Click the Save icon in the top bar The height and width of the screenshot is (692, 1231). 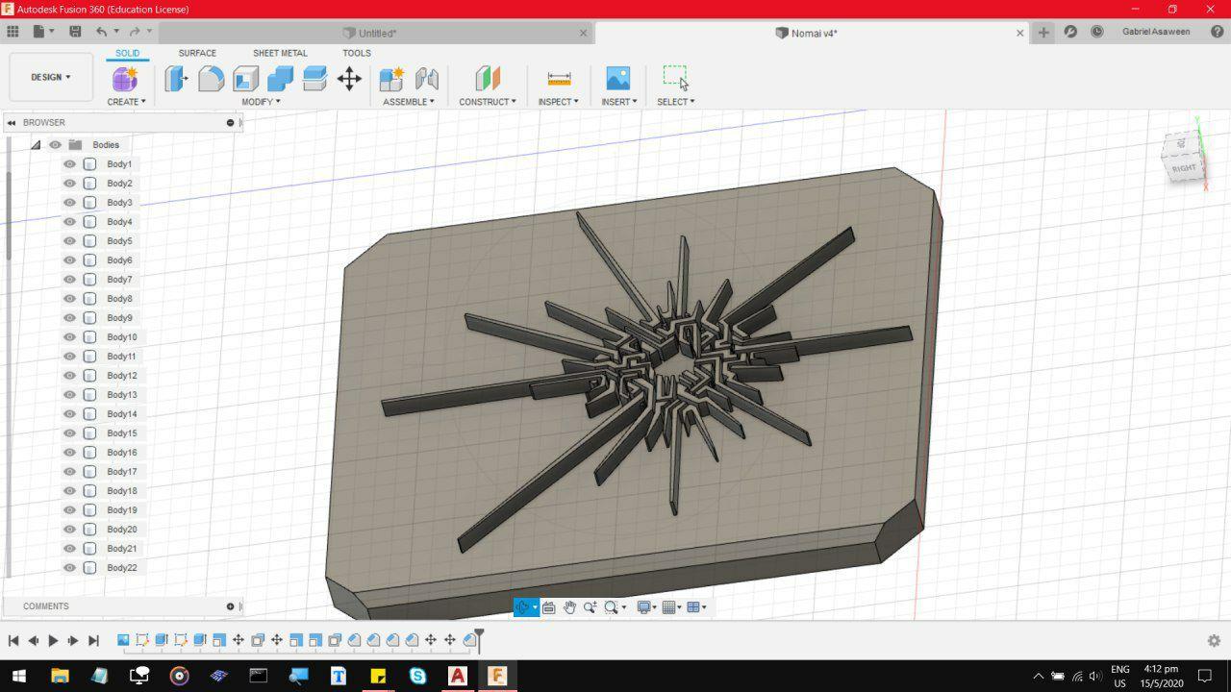pyautogui.click(x=75, y=32)
